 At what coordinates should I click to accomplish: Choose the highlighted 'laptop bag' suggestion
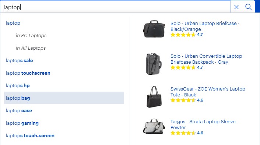(64, 98)
